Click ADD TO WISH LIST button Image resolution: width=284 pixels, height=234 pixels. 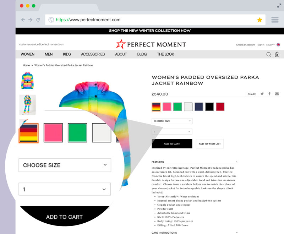(x=210, y=144)
